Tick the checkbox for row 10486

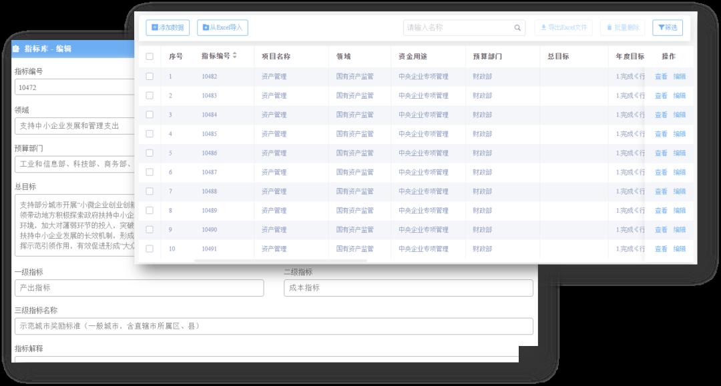(150, 153)
